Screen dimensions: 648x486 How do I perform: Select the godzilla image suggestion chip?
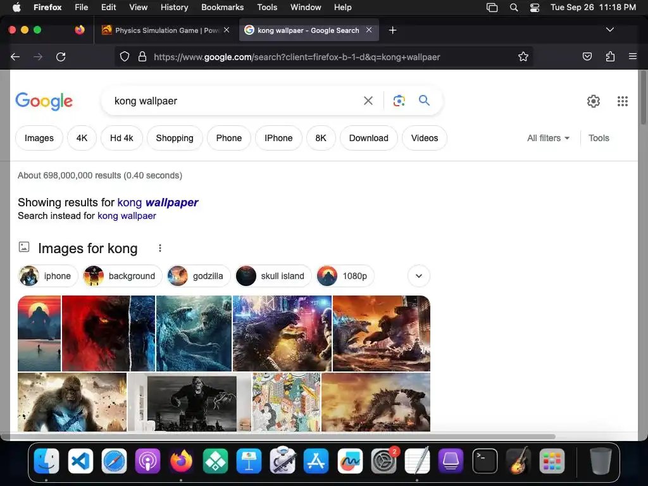coord(198,276)
